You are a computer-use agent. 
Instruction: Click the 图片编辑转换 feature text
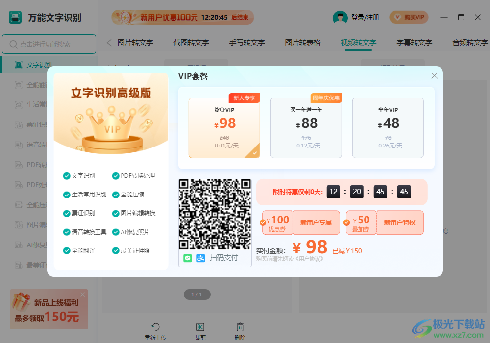pyautogui.click(x=138, y=213)
